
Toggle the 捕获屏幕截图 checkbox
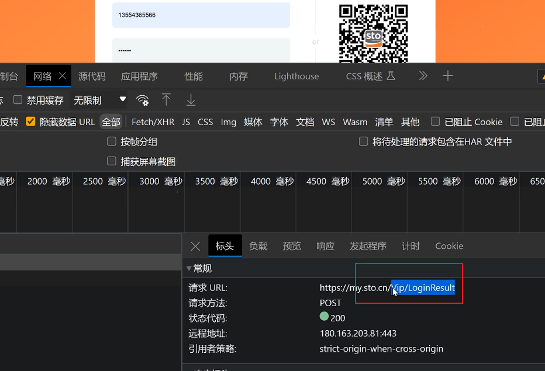112,161
